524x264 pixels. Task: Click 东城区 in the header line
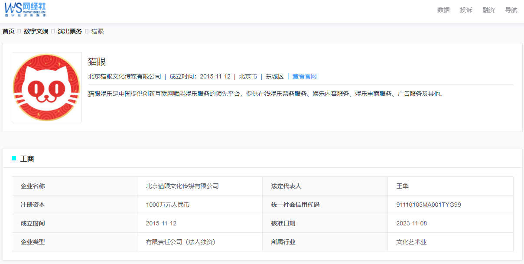pyautogui.click(x=275, y=76)
